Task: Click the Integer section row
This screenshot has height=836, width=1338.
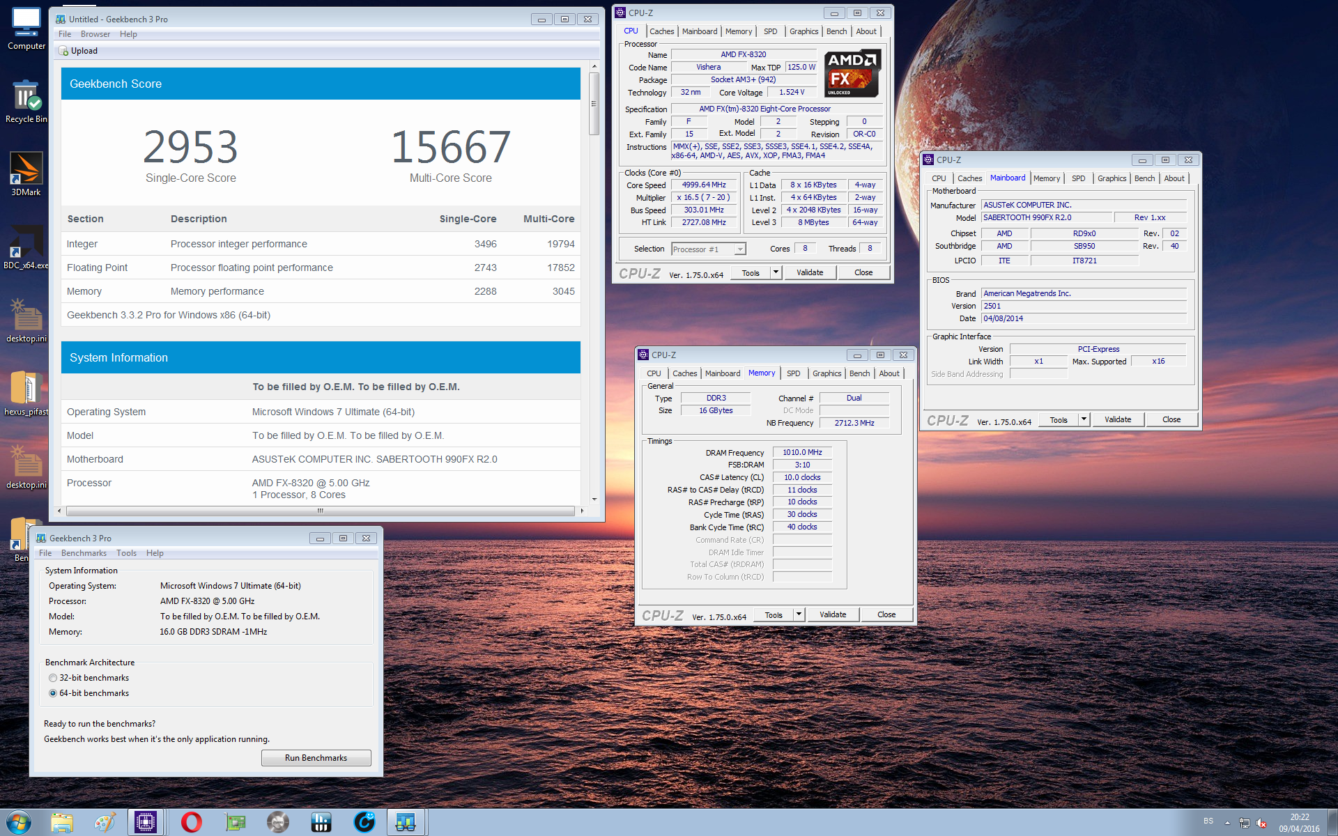Action: point(321,244)
